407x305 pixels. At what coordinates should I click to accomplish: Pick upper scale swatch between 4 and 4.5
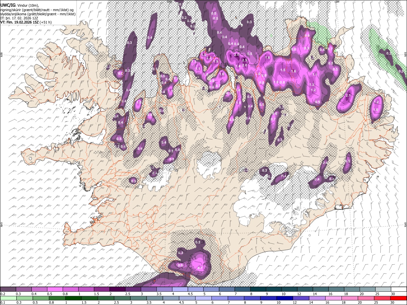pyautogui.click(x=180, y=289)
